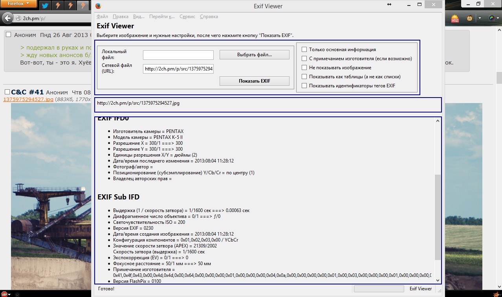Screen dimensions: 502x297
Task: Click the rainbow color wheel toolbar icon
Action: (x=491, y=18)
